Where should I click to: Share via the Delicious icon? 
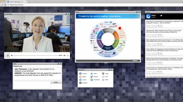point(91,77)
